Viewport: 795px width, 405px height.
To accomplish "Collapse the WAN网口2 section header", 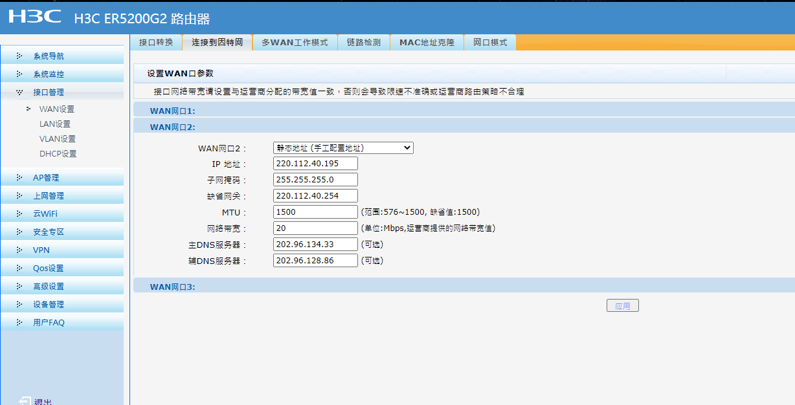I will click(x=464, y=127).
